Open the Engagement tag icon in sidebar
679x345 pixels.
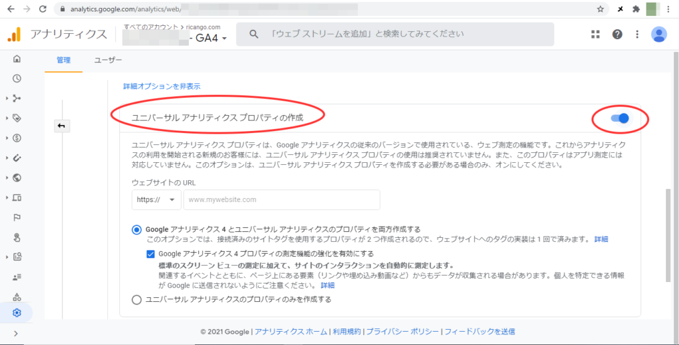[x=17, y=118]
